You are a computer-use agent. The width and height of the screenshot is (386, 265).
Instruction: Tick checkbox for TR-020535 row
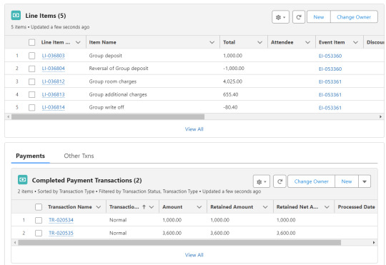[x=39, y=233]
